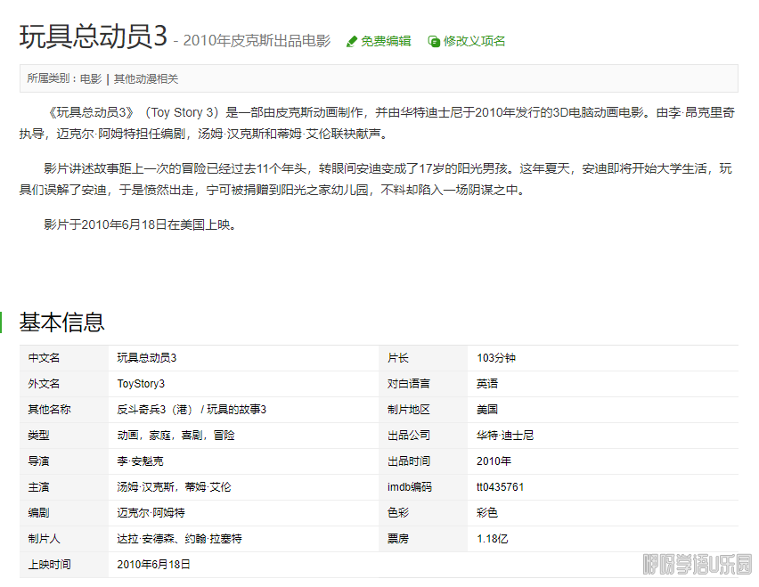
Task: Click the 编剧 label
Action: (x=38, y=513)
